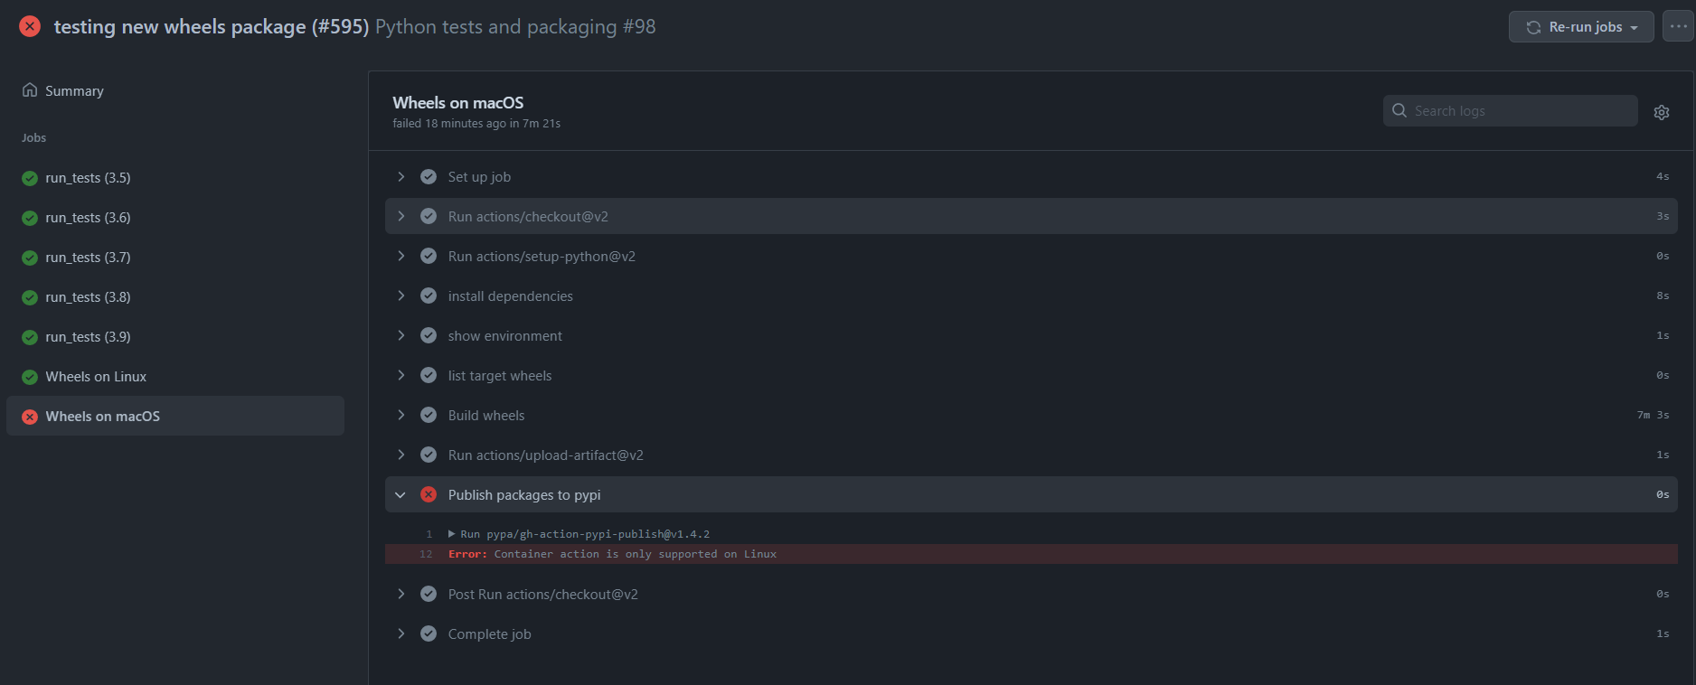Click the Re-run jobs button
Screen dimensions: 1696x685
tap(1582, 26)
